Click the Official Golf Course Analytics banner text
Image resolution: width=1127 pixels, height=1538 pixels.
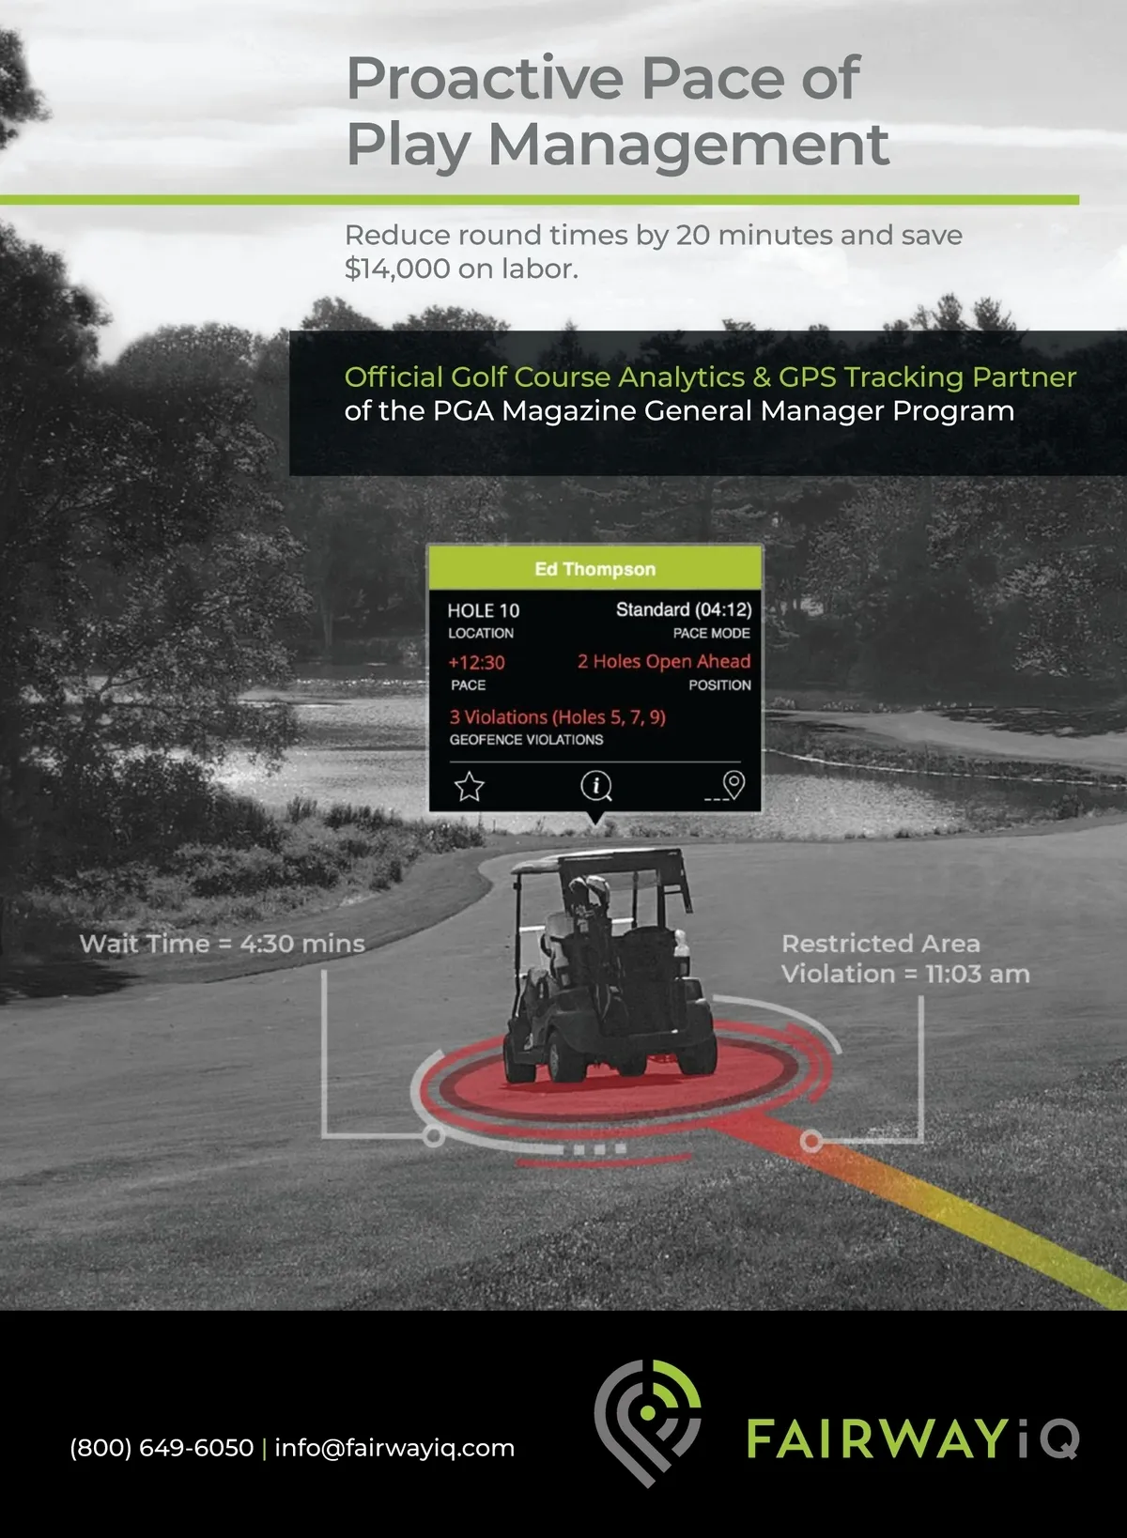(709, 377)
